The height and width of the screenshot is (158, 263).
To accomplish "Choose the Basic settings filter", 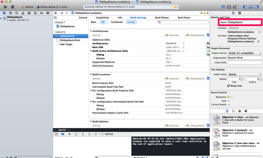I will pos(94,22).
